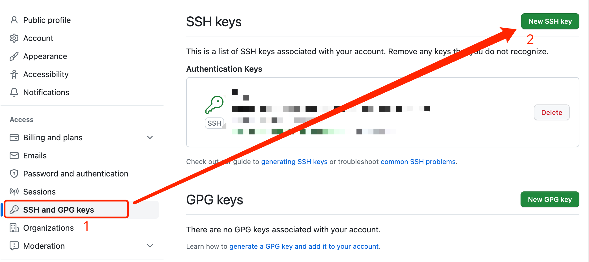Click the Appearance paintbrush icon
589x262 pixels.
(x=14, y=56)
